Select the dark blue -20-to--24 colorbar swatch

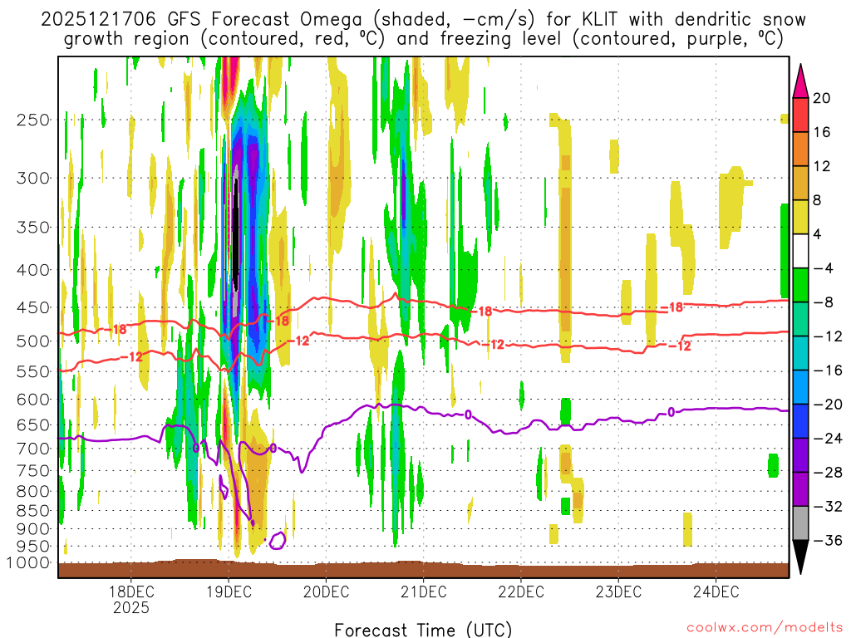coord(800,420)
